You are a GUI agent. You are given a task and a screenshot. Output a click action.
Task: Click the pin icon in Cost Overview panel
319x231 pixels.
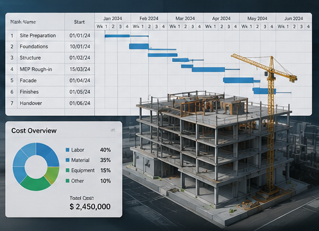point(113,130)
